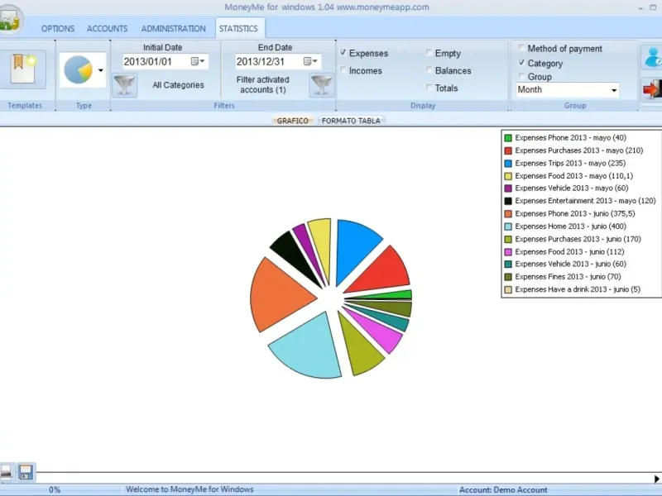
Task: Switch to the FORMATO TABLA view tab
Action: coord(351,121)
